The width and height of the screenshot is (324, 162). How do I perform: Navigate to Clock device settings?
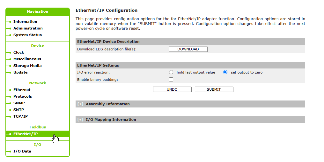click(x=18, y=52)
